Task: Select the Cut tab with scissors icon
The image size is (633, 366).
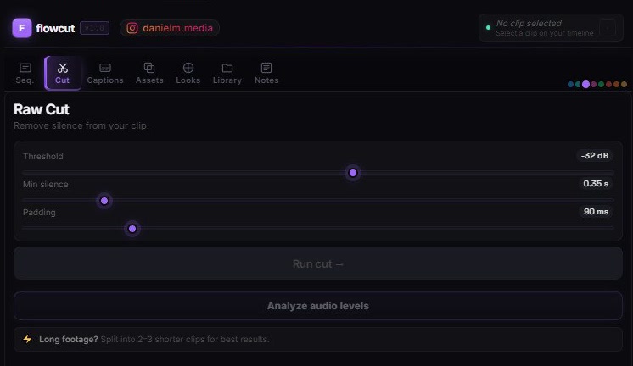Action: tap(63, 74)
